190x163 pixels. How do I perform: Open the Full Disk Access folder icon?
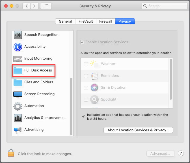tap(18, 70)
